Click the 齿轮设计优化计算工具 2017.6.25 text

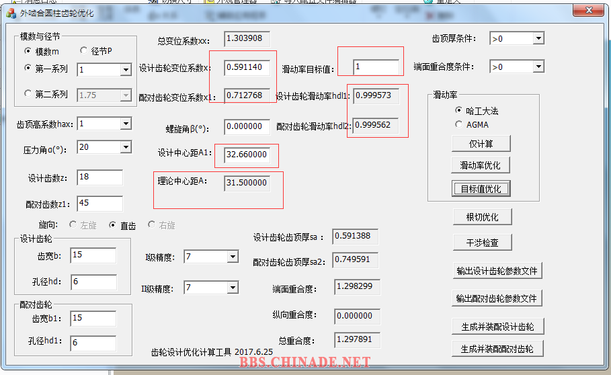click(x=212, y=352)
